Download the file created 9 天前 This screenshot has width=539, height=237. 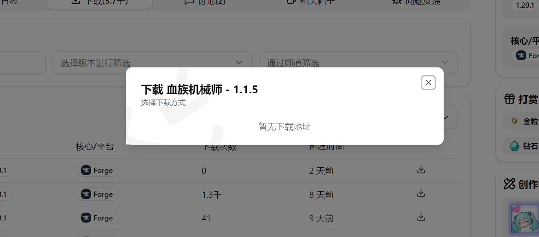coord(421,217)
